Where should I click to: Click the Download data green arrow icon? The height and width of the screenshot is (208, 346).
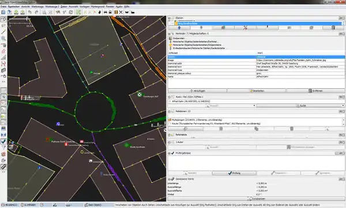[x=16, y=12]
